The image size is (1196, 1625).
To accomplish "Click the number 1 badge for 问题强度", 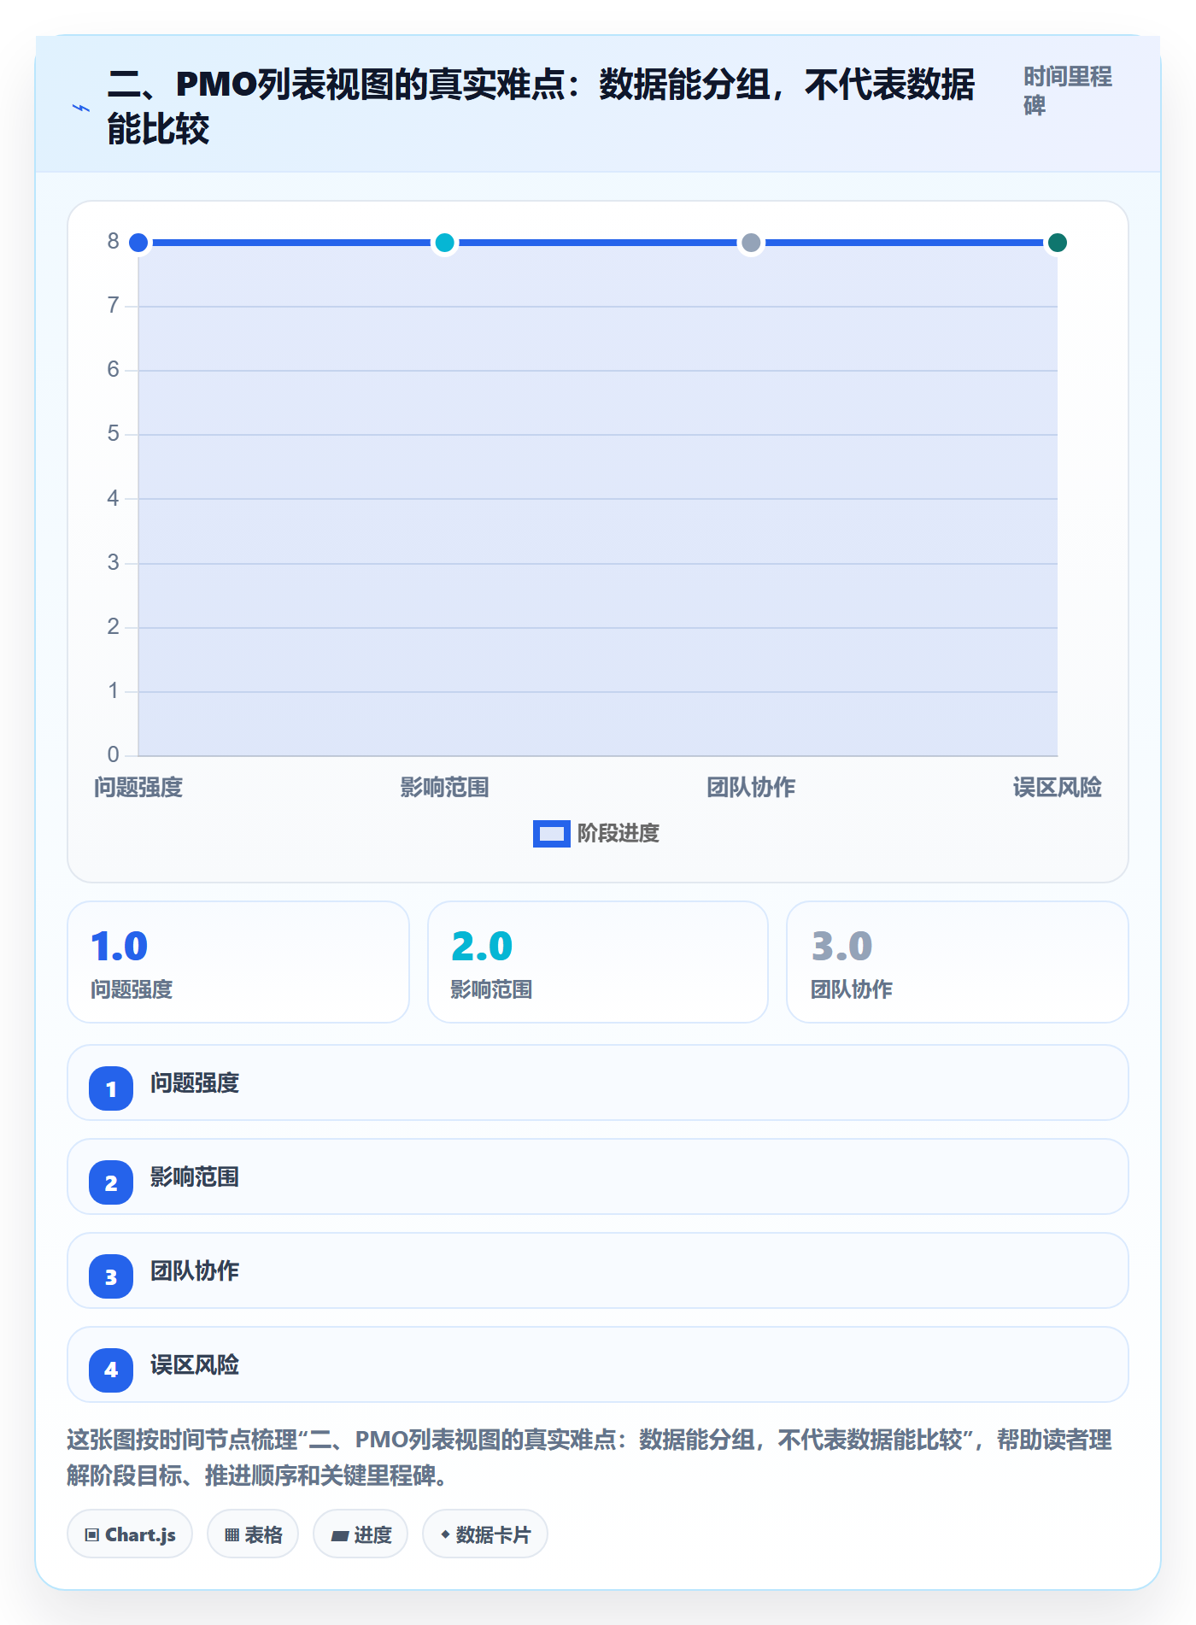I will pos(111,1088).
